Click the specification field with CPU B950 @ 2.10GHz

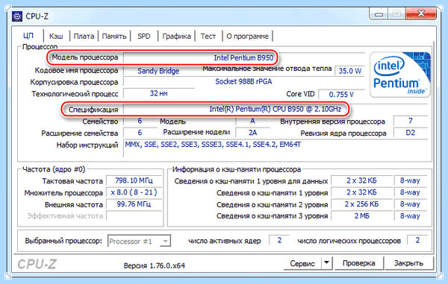click(276, 110)
